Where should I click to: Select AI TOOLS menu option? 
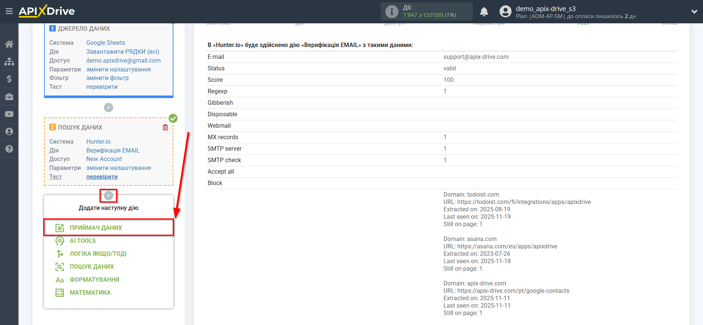(x=83, y=241)
